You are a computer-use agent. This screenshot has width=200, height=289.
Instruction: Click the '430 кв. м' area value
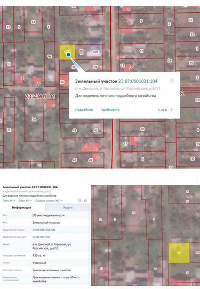click(x=39, y=255)
